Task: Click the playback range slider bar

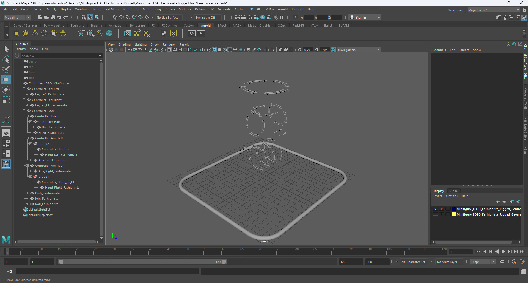Action: (142, 262)
